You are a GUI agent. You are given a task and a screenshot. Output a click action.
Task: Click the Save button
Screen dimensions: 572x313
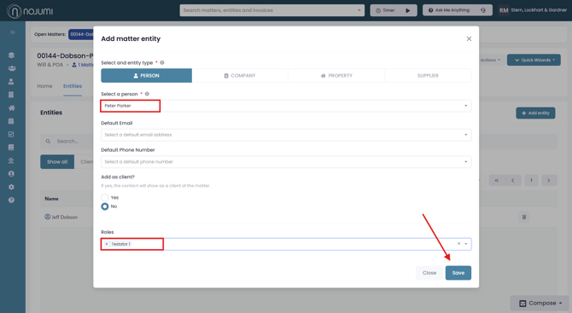(458, 273)
